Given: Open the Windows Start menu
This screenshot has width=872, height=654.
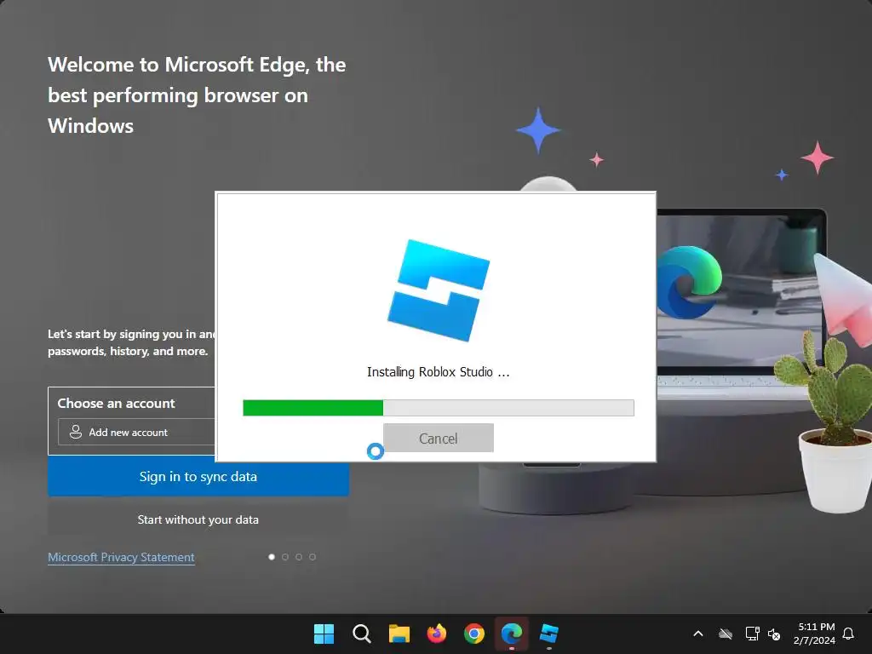Looking at the screenshot, I should point(324,634).
